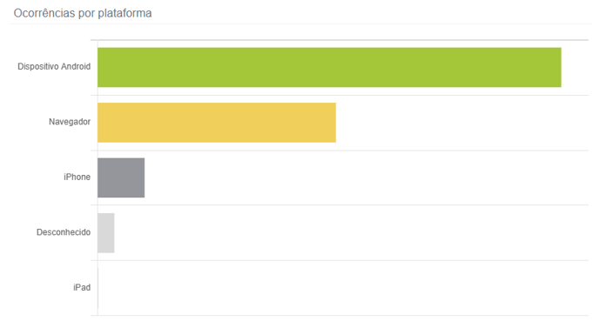Click the iPhone axis label
599x328 pixels.
(77, 177)
